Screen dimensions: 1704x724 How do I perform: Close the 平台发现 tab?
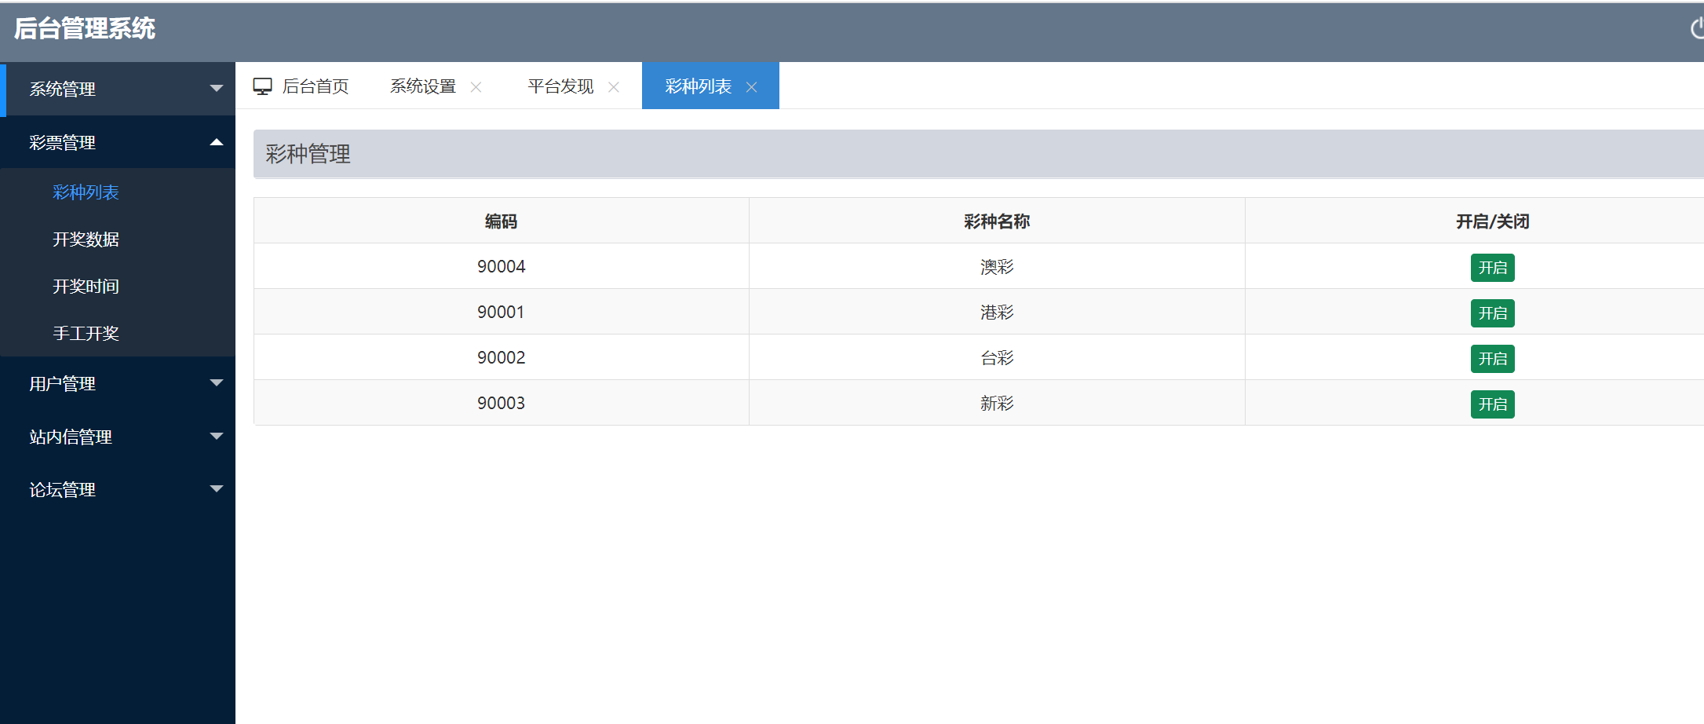pyautogui.click(x=614, y=87)
